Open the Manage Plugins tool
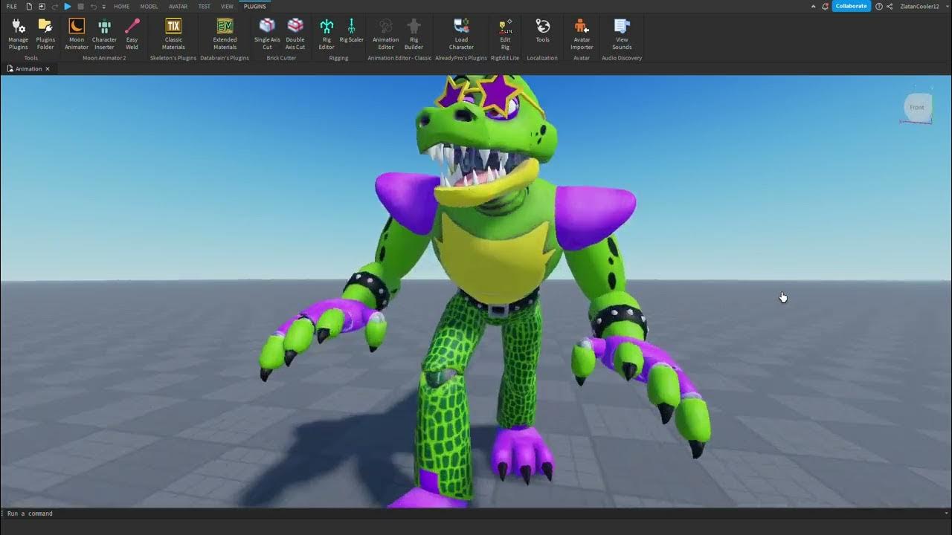 point(18,34)
